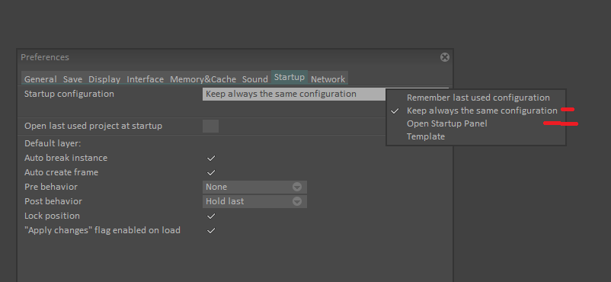Switch to the Display tab

[104, 79]
